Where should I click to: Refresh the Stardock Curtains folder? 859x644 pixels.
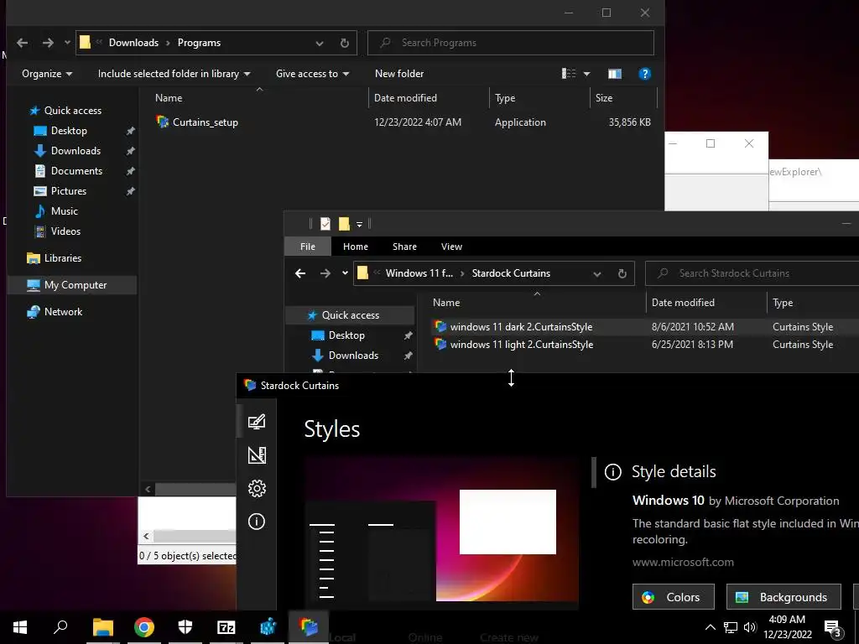coord(622,273)
